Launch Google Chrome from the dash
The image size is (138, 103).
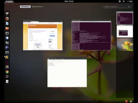tap(7, 72)
